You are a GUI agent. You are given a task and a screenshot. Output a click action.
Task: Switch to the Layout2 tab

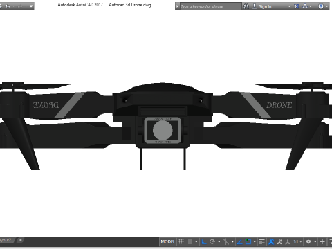point(6,240)
